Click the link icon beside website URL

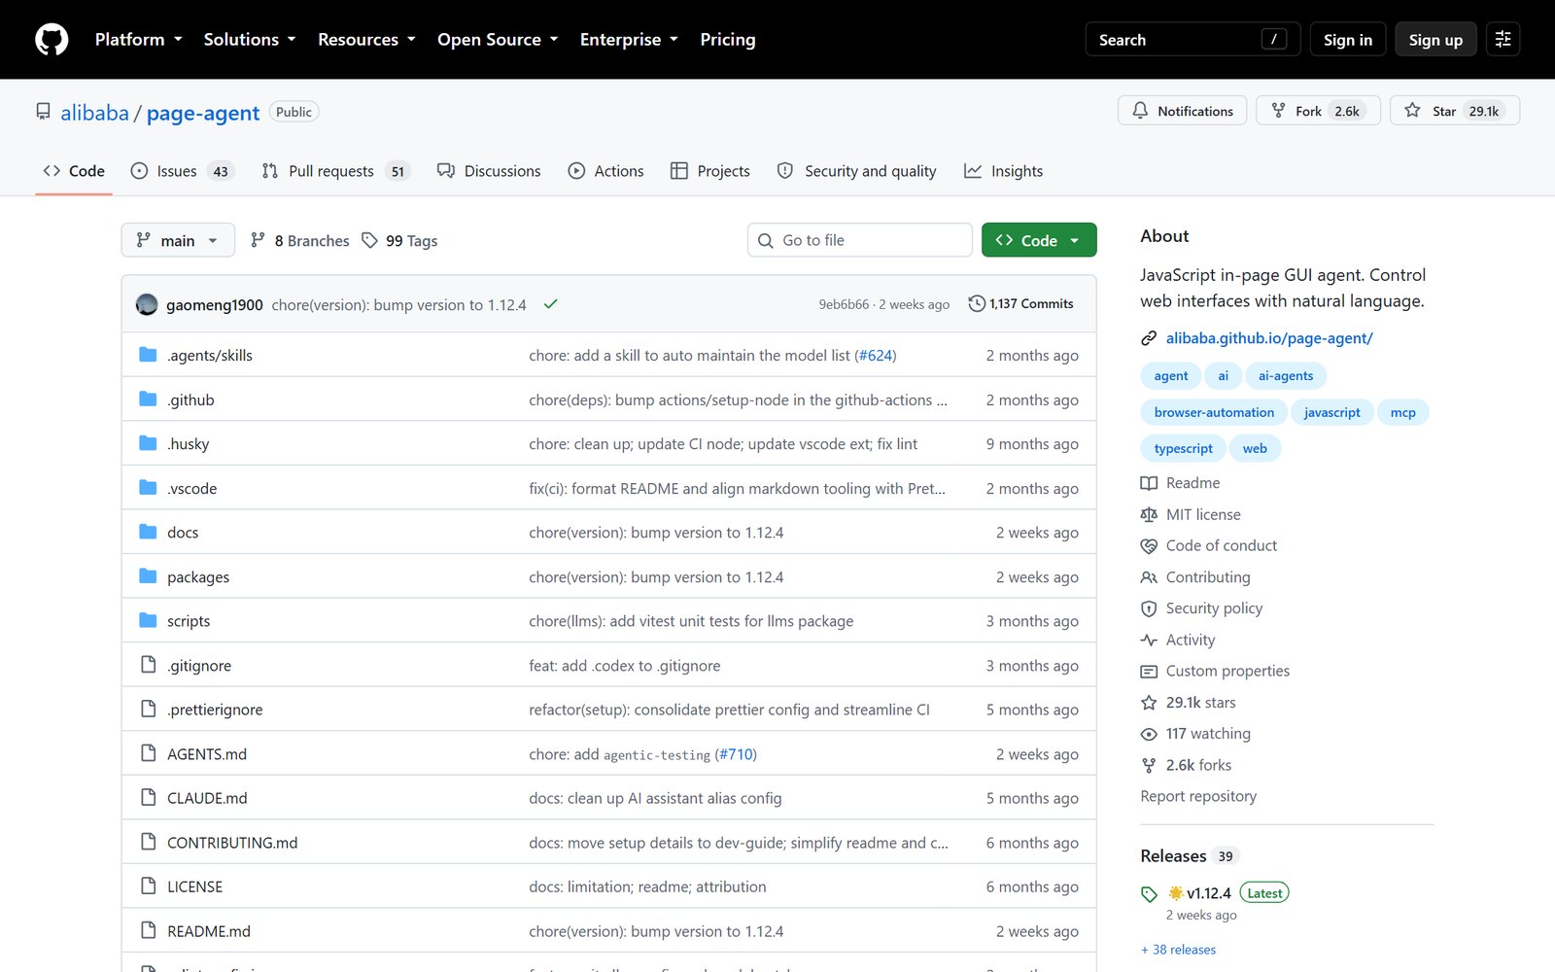[x=1149, y=338]
